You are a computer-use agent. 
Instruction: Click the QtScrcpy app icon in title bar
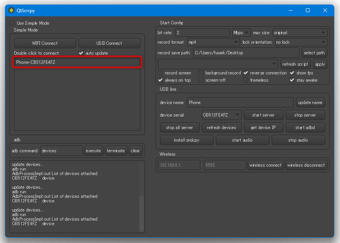11,10
